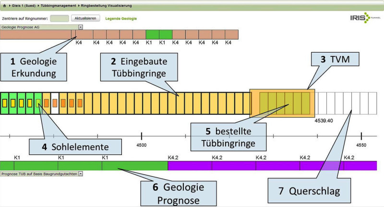This screenshot has height=207, width=384.
Task: Select Ringbestellung Visualisierung breadcrumb entry
Action: click(106, 6)
